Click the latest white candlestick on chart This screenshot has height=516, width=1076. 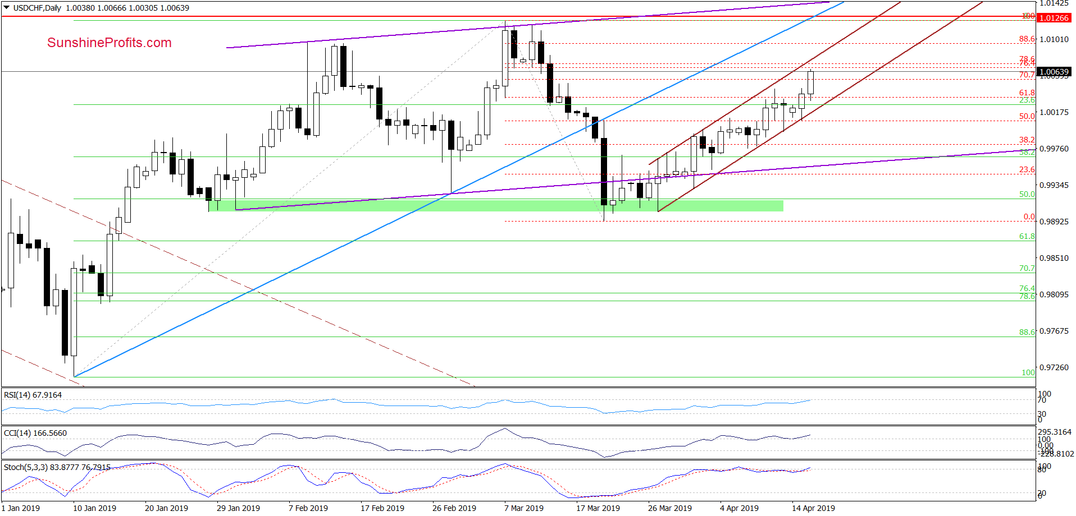pyautogui.click(x=810, y=83)
